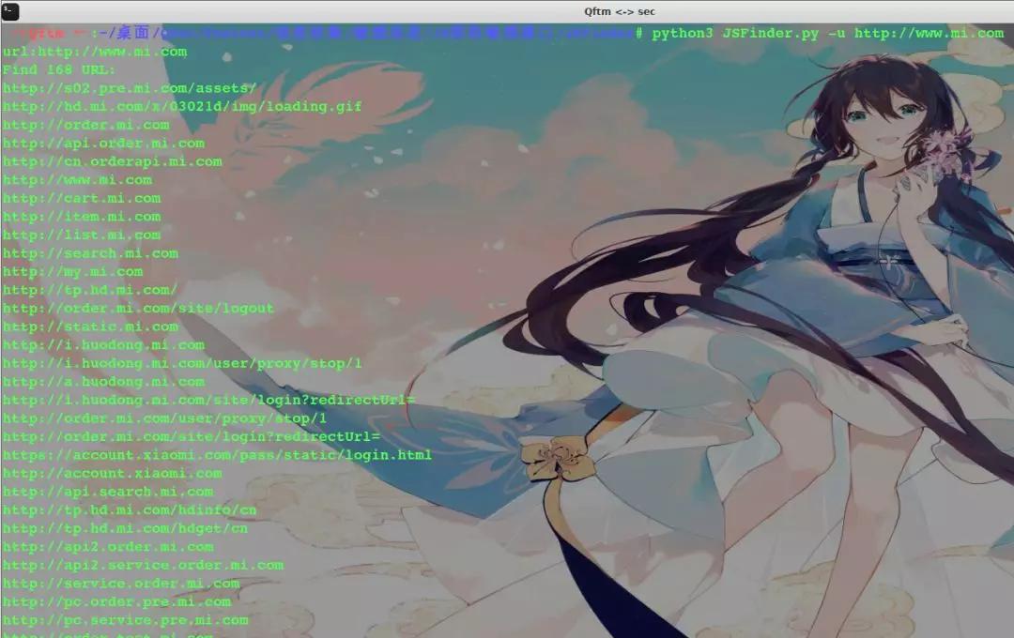Click the tp.hd.mi.com/hdget/cn URL
1014x638 pixels.
coord(126,528)
